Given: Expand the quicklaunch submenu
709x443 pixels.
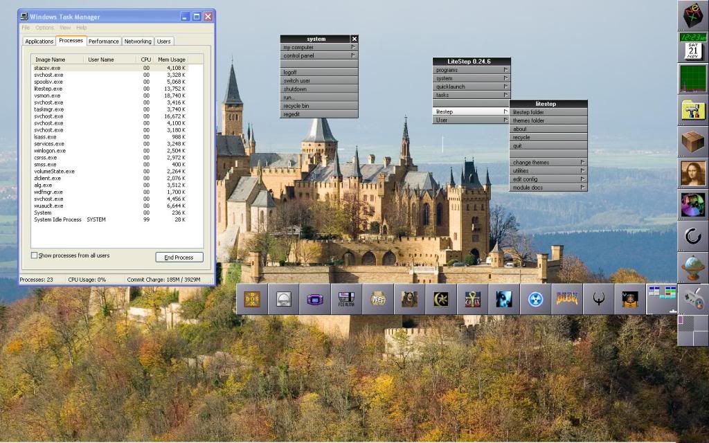Looking at the screenshot, I should (471, 87).
